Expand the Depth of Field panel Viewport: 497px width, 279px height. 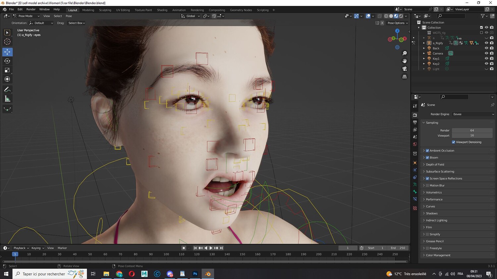pyautogui.click(x=435, y=165)
